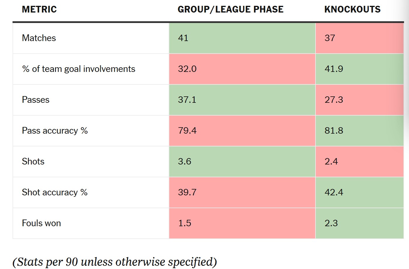Select the 'Pass accuracy %' row label
The width and height of the screenshot is (409, 269).
[x=55, y=130]
